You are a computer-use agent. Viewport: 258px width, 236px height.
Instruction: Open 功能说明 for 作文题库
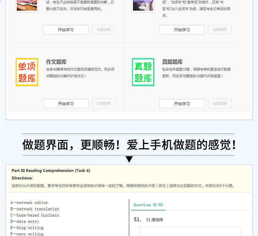tap(104, 103)
